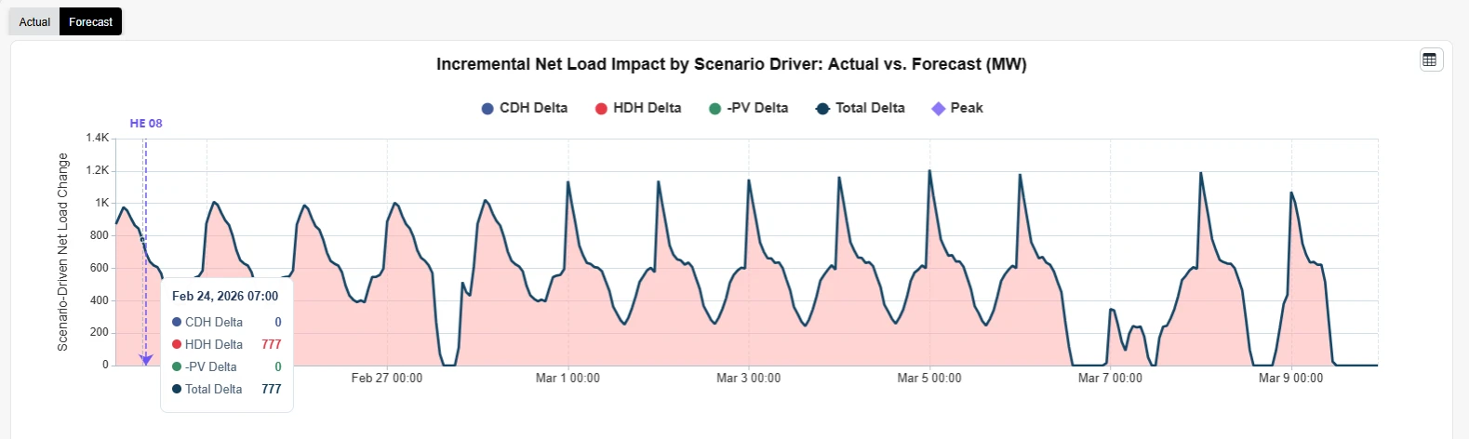Click the HDH Delta 777 tooltip value

click(x=271, y=344)
